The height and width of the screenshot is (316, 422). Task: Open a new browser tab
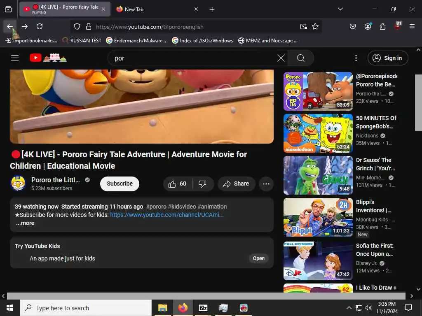point(212,9)
